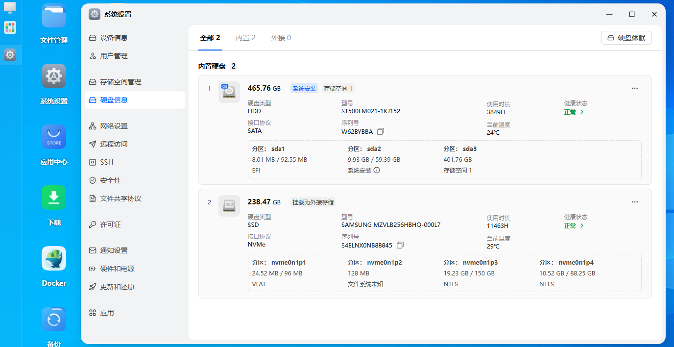Launch 应用中心 store icon
This screenshot has height=347, width=674.
pyautogui.click(x=54, y=138)
